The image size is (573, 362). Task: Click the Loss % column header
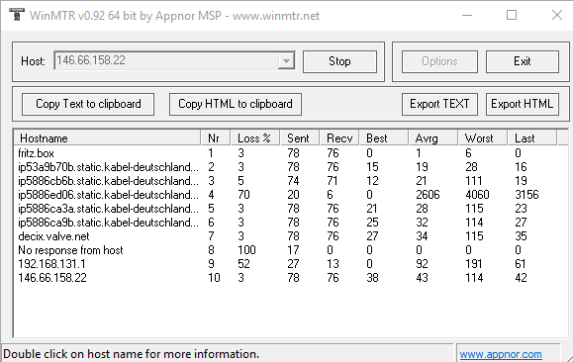(x=255, y=138)
